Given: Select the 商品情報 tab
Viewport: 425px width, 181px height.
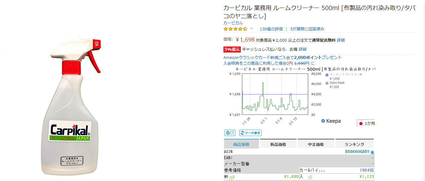Looking at the screenshot, I should 241,144.
